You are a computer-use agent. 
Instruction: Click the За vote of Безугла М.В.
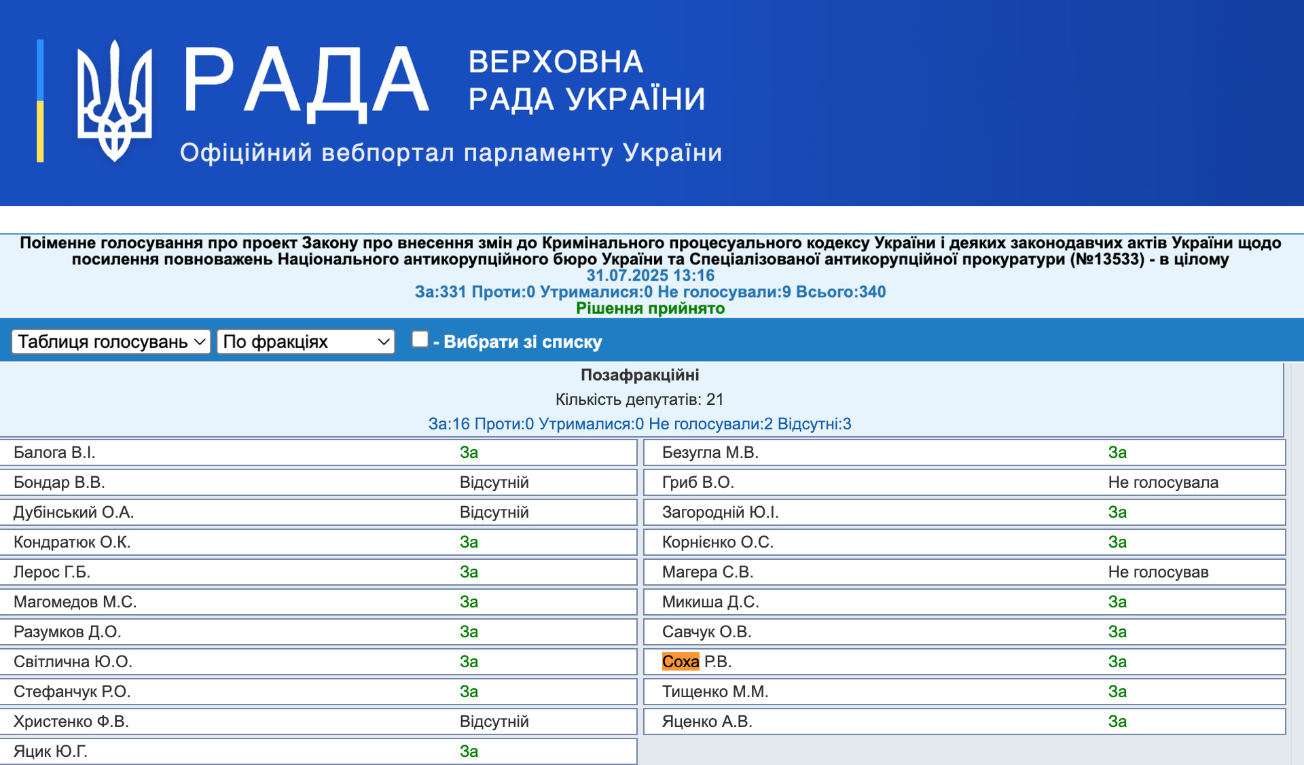point(1118,452)
